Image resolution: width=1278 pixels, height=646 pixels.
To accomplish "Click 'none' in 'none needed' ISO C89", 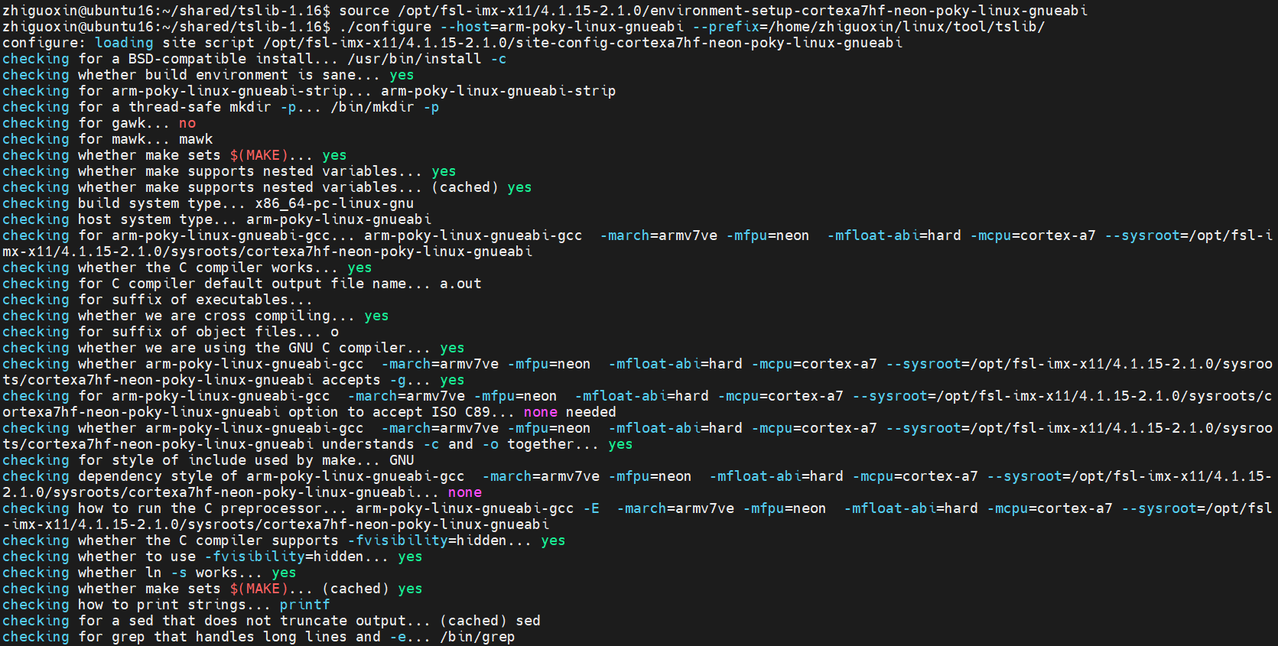I will click(x=541, y=412).
